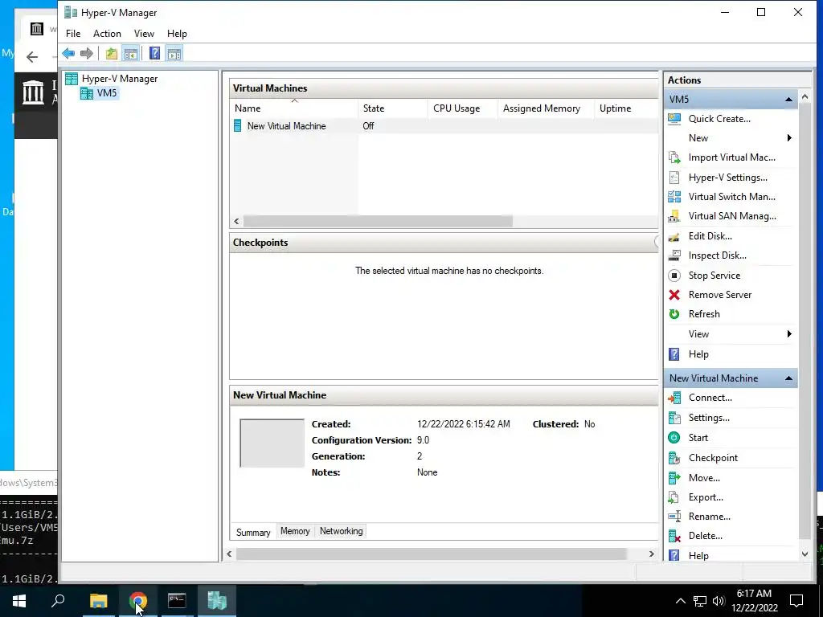Screen dimensions: 823x617
Task: Open Google Chrome from taskbar
Action: pyautogui.click(x=138, y=601)
